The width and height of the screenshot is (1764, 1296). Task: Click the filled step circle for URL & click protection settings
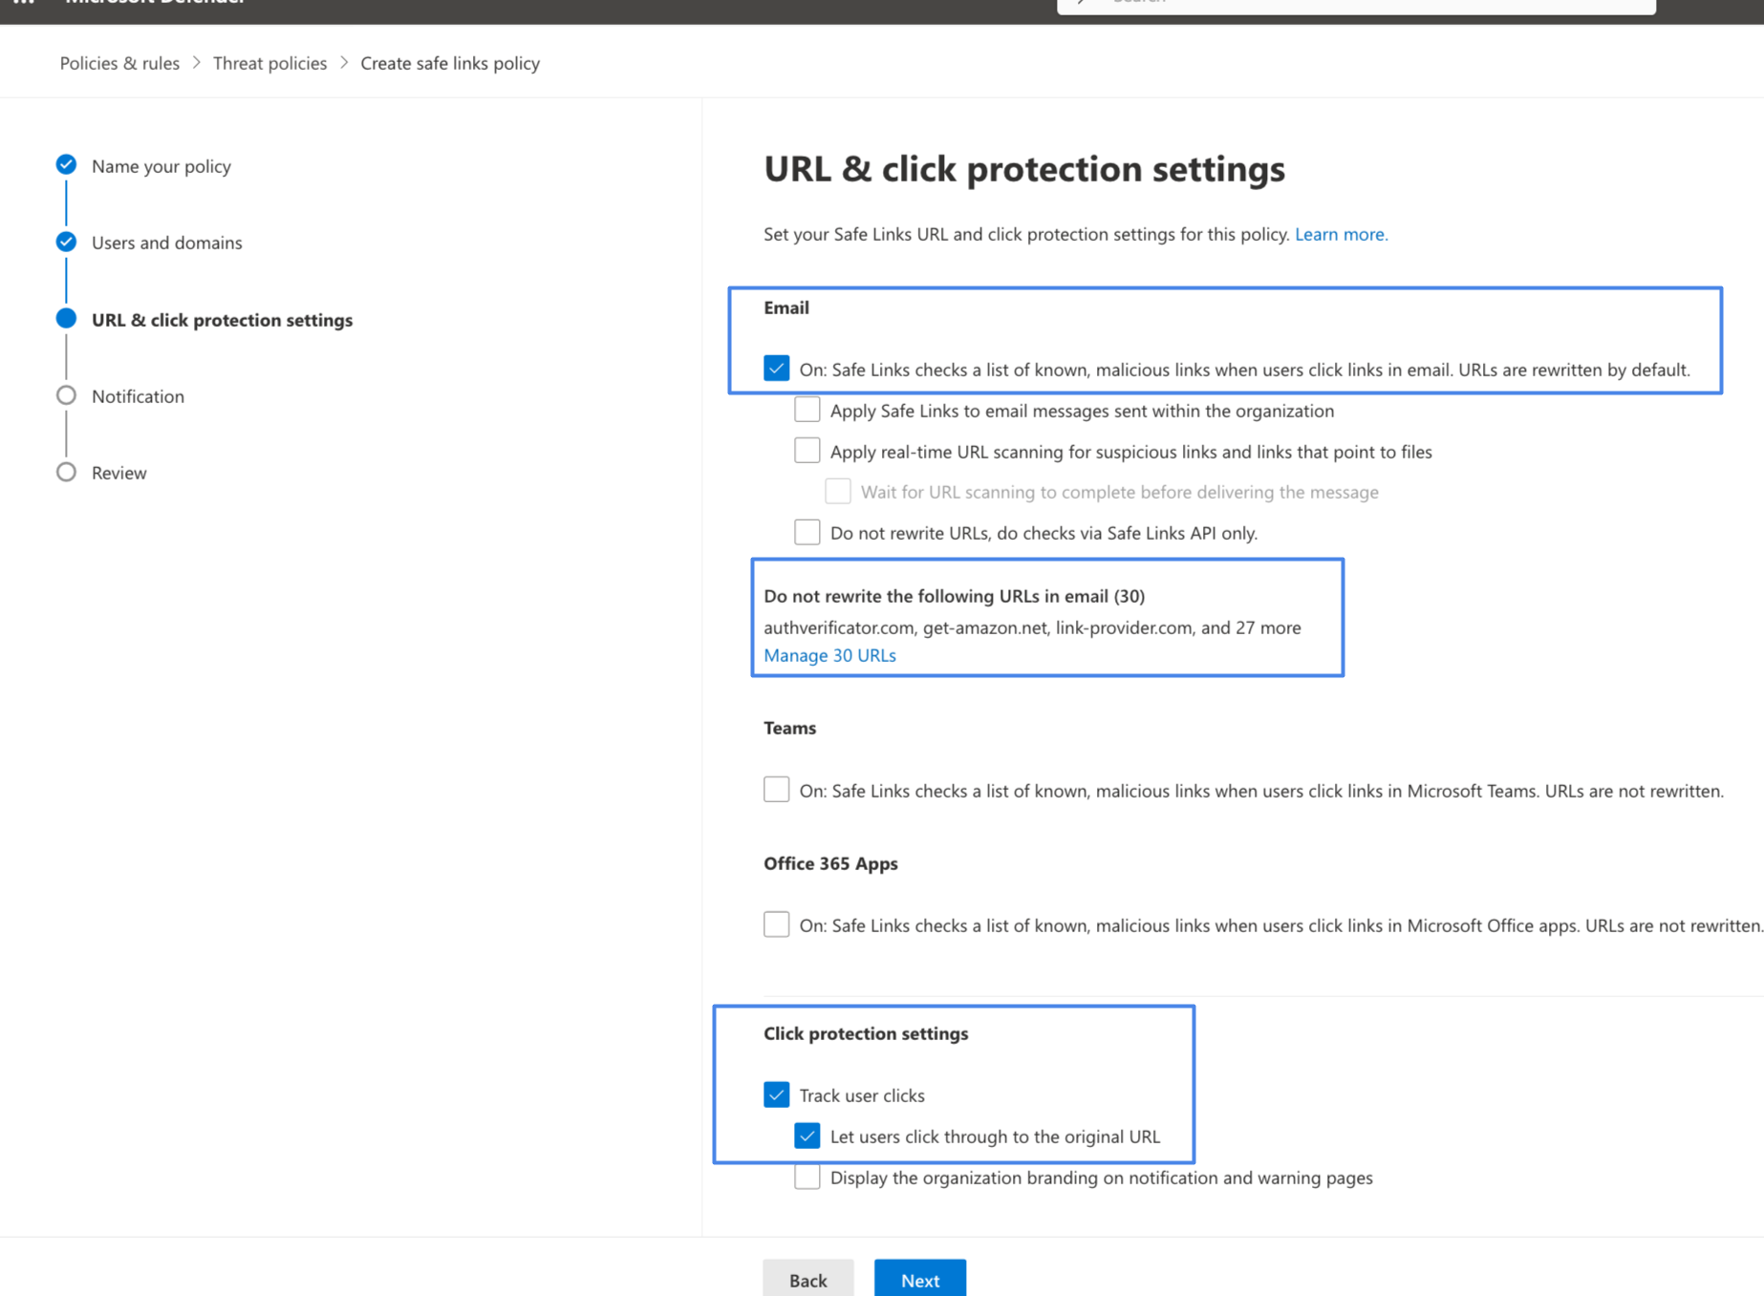(x=66, y=318)
